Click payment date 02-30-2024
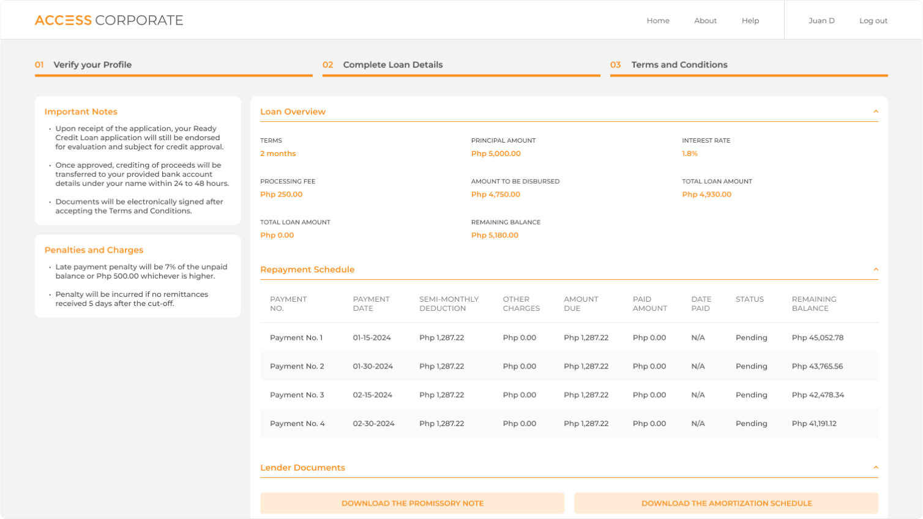Viewport: 923px width, 519px height. pos(373,424)
